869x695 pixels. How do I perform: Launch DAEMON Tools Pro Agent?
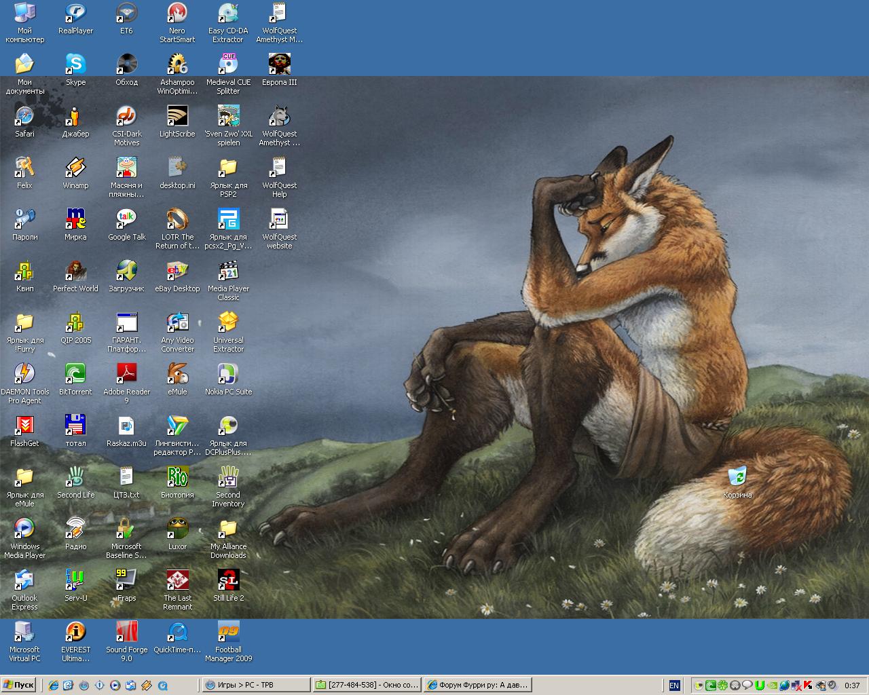[x=24, y=375]
